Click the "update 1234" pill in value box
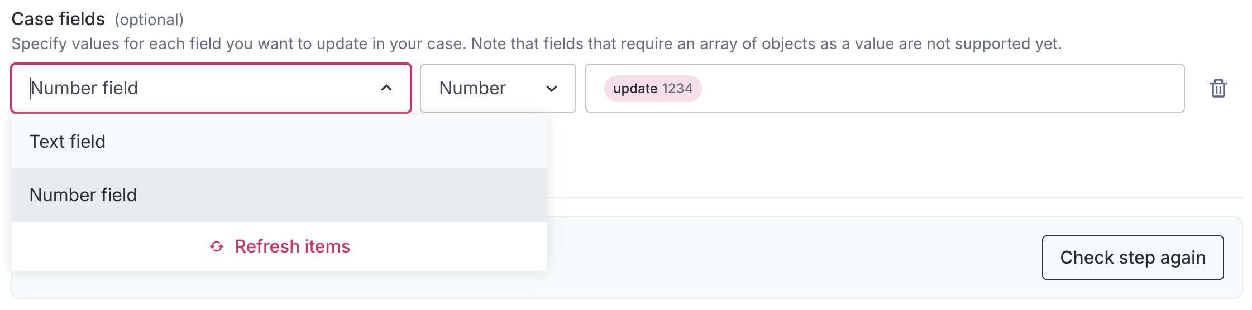Image resolution: width=1252 pixels, height=310 pixels. 652,89
